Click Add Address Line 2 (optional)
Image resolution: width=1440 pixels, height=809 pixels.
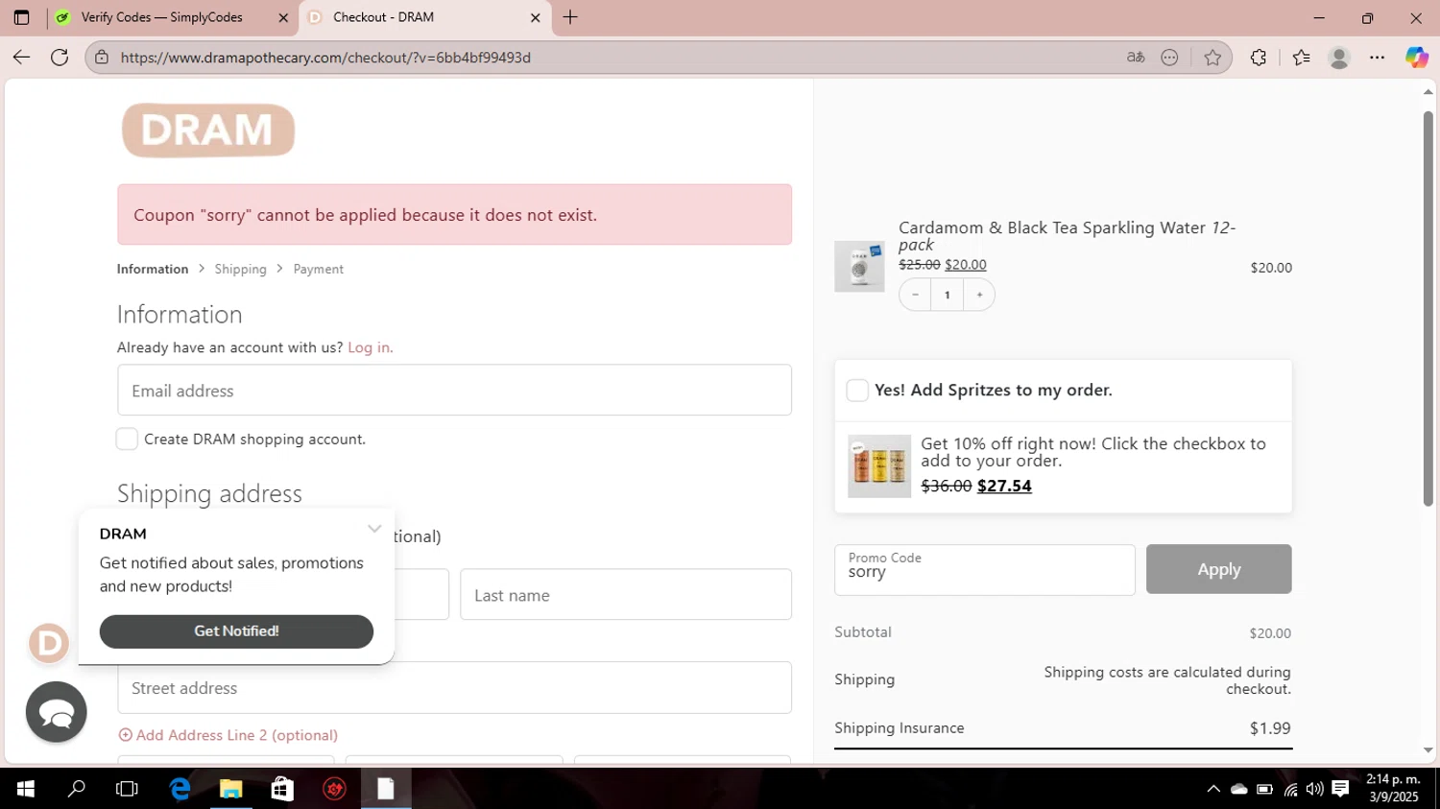point(228,735)
